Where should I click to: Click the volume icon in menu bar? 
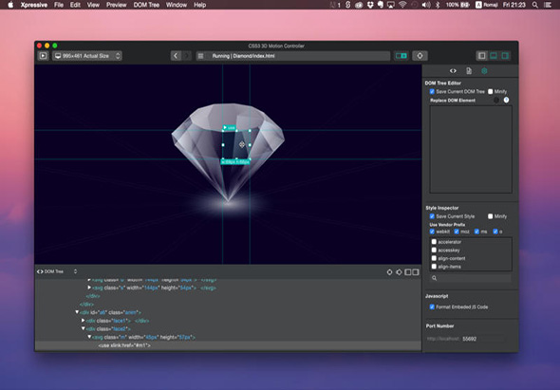point(426,5)
